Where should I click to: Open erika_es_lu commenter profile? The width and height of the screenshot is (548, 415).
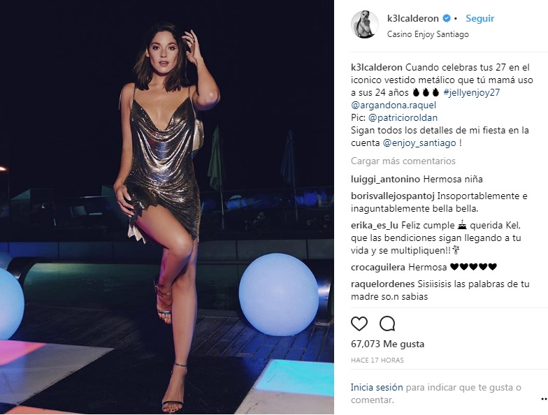[x=375, y=225]
